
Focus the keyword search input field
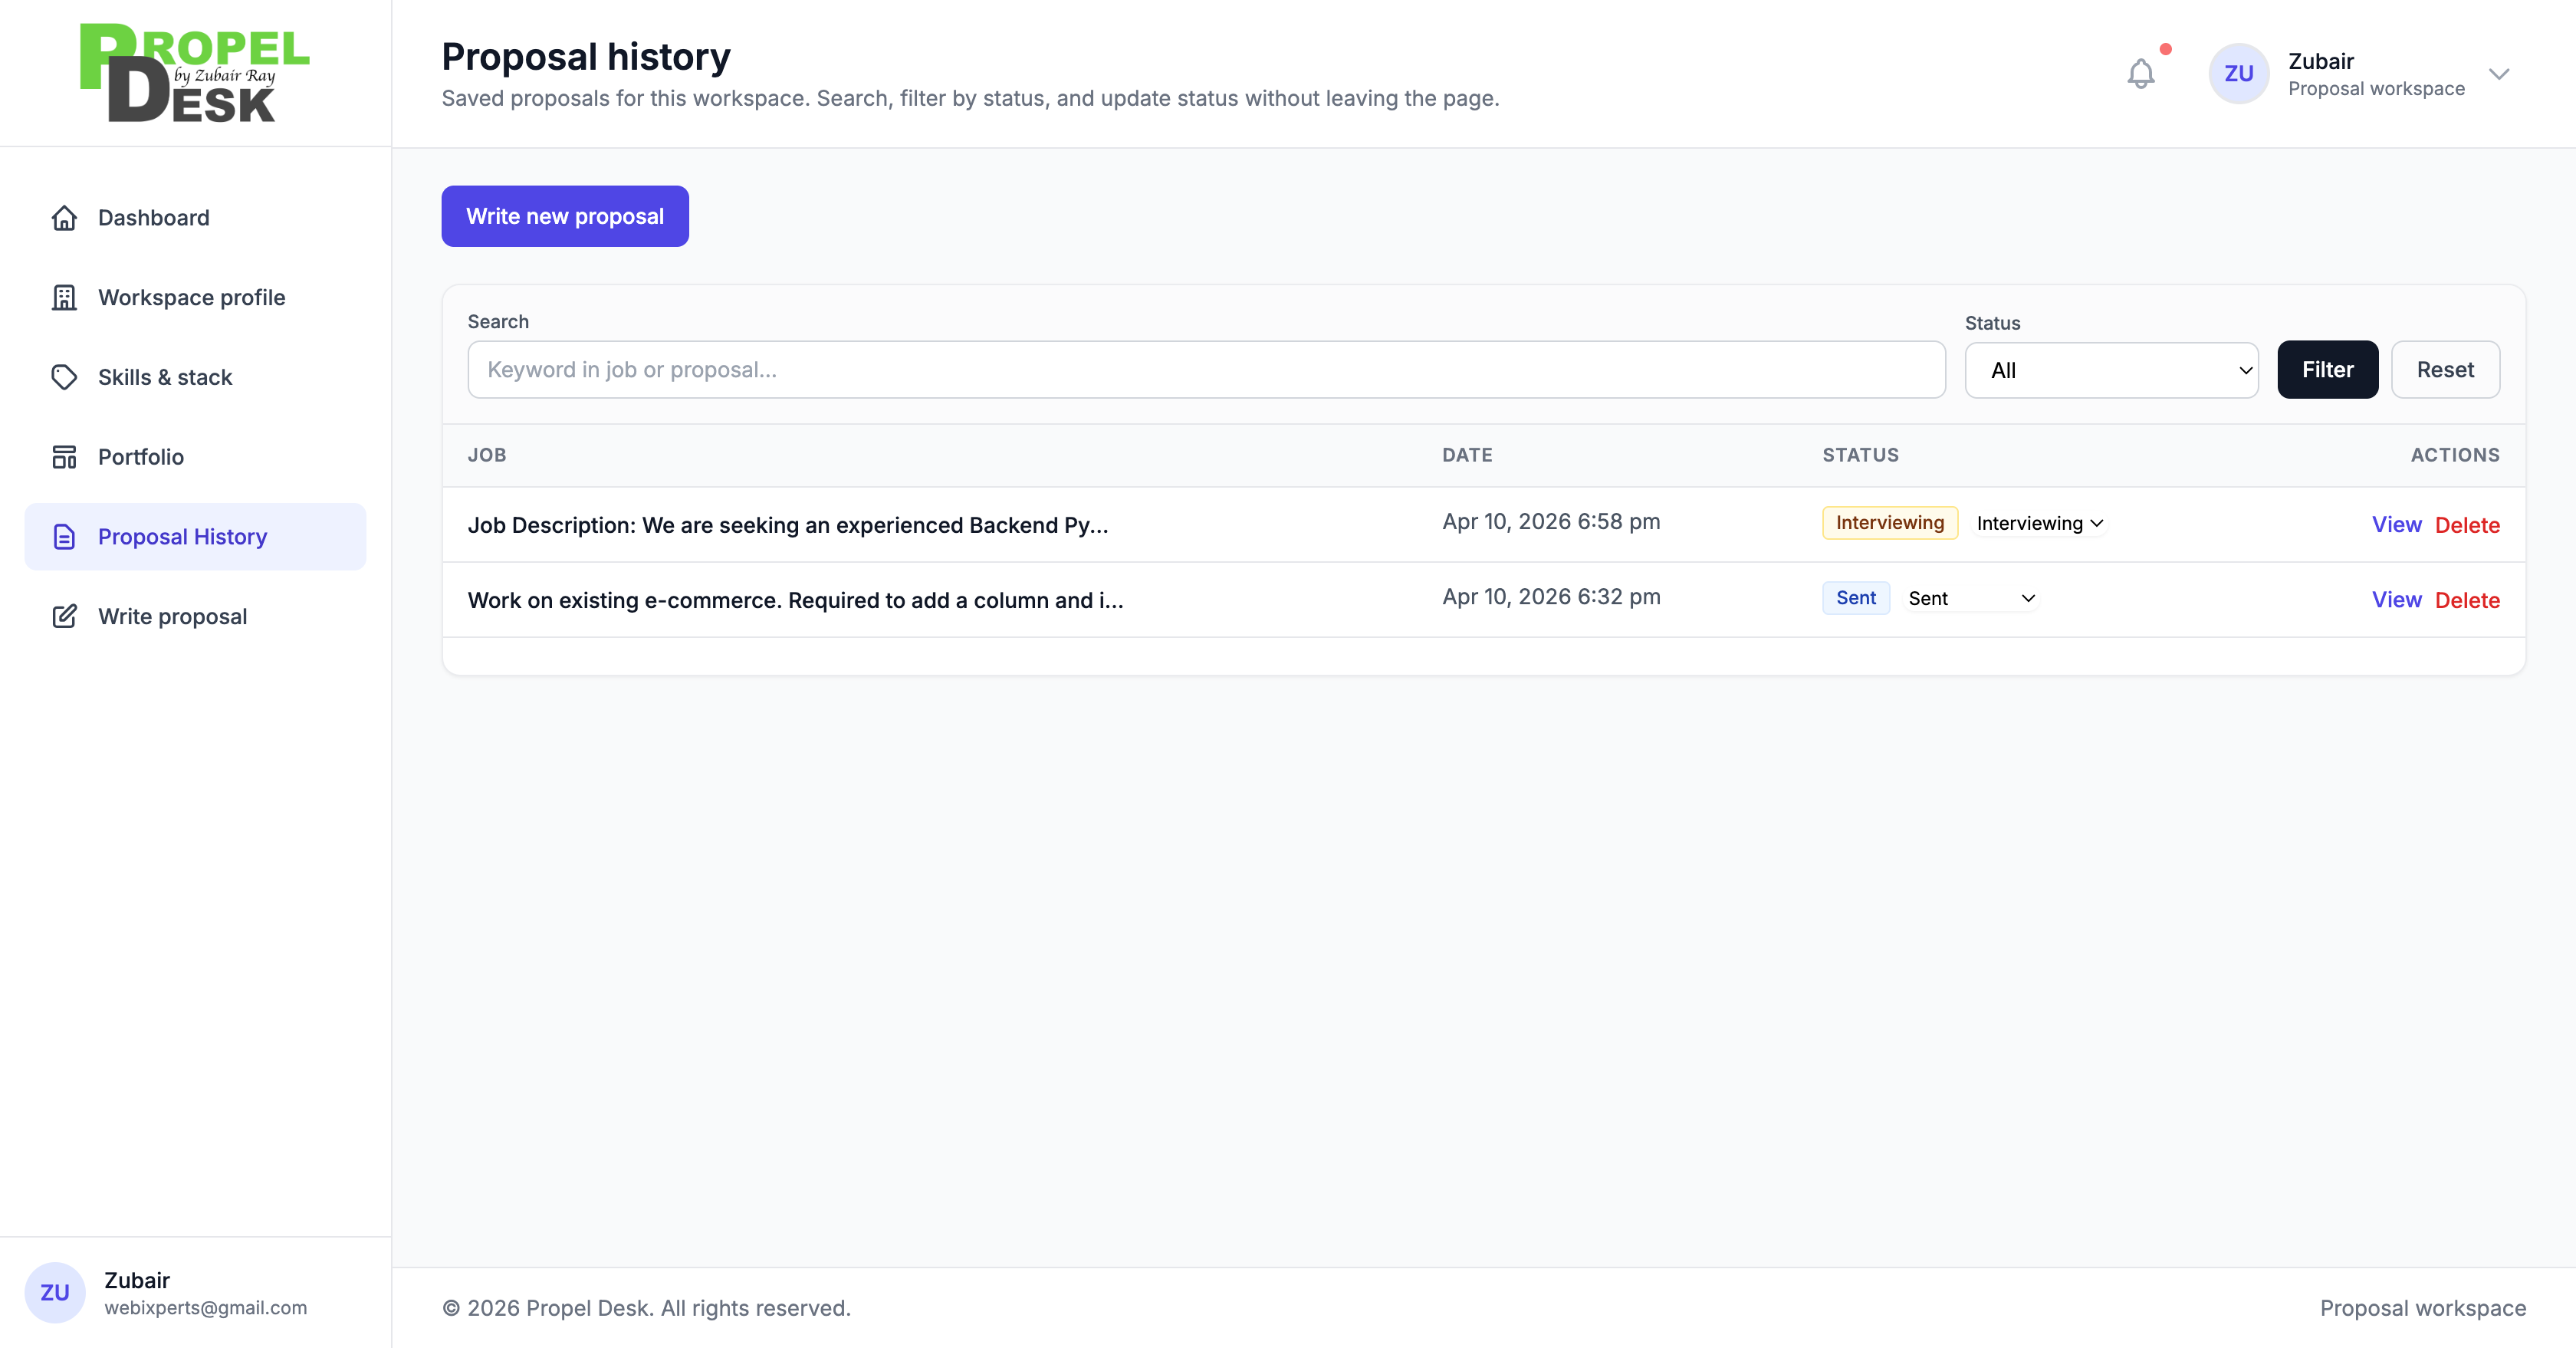[1205, 370]
